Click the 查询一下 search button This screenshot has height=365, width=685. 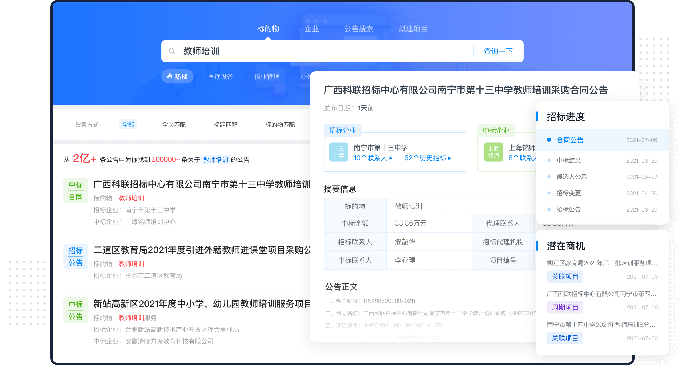coord(497,51)
